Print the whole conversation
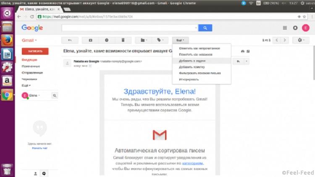Image resolution: width=315 pixels, height=177 pixels. [x=243, y=51]
